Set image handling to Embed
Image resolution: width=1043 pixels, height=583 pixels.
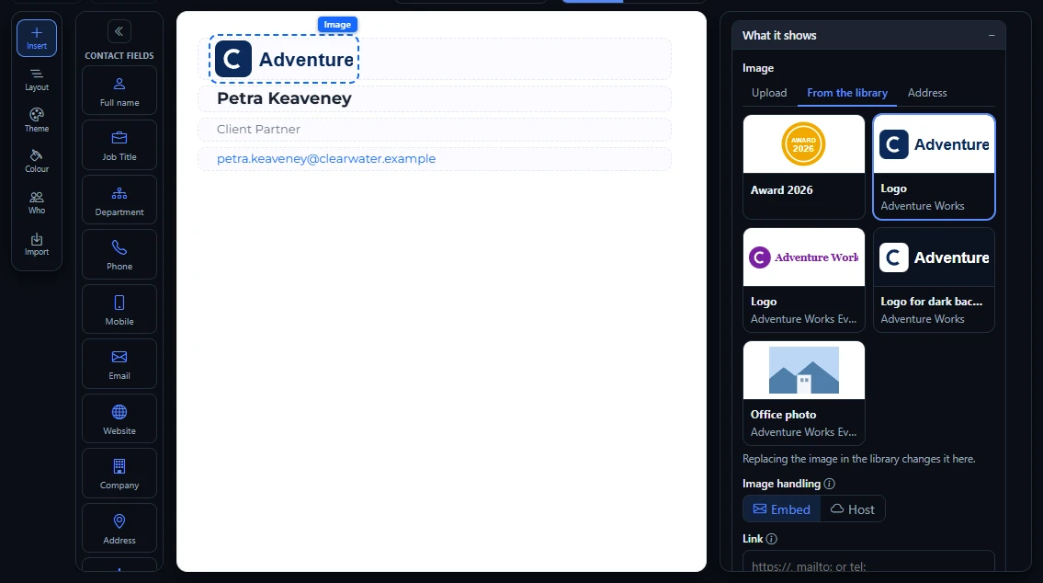point(782,509)
